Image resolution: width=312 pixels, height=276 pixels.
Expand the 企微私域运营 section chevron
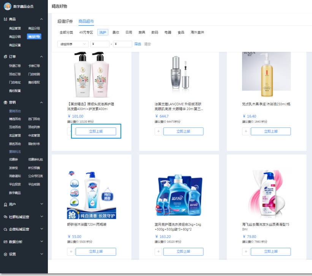click(41, 229)
